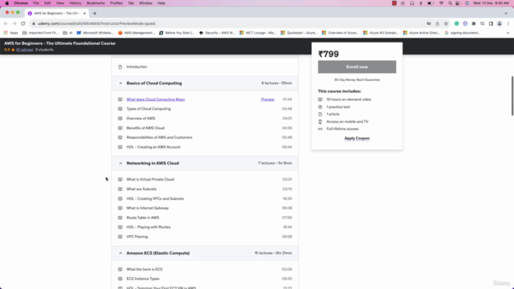The width and height of the screenshot is (514, 289).
Task: Select What is Internet Gateway row
Action: pyautogui.click(x=205, y=208)
